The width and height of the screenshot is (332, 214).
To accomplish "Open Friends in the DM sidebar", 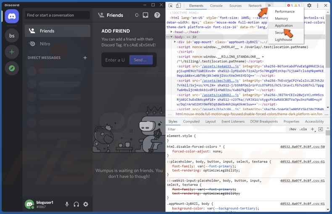I will (58, 31).
